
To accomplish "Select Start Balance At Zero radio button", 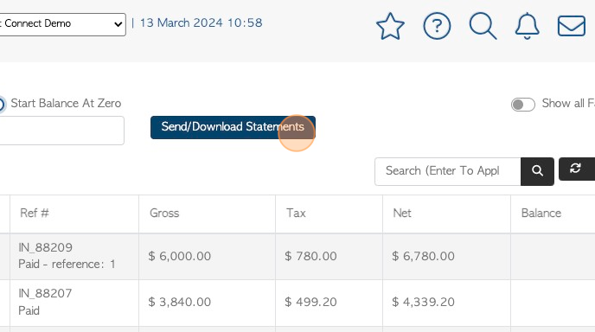I will tap(1, 104).
